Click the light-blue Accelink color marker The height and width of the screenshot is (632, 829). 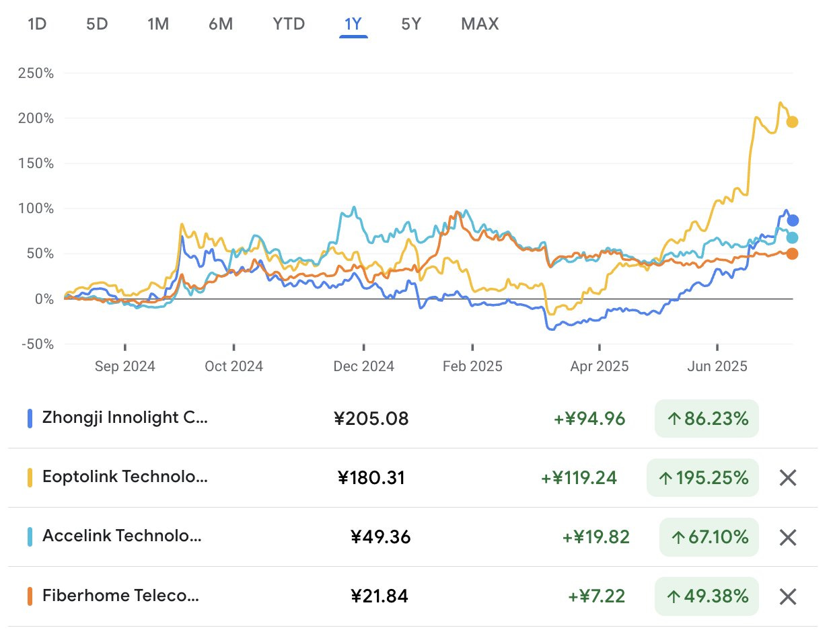pos(30,537)
